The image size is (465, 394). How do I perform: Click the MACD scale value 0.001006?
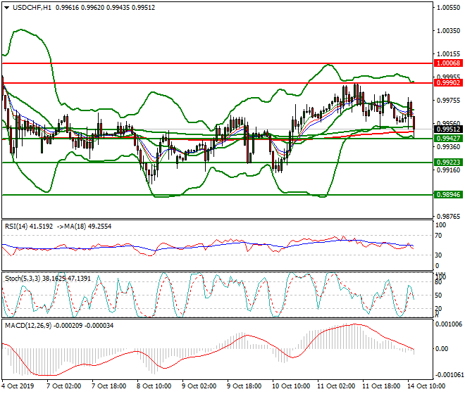[x=448, y=324]
